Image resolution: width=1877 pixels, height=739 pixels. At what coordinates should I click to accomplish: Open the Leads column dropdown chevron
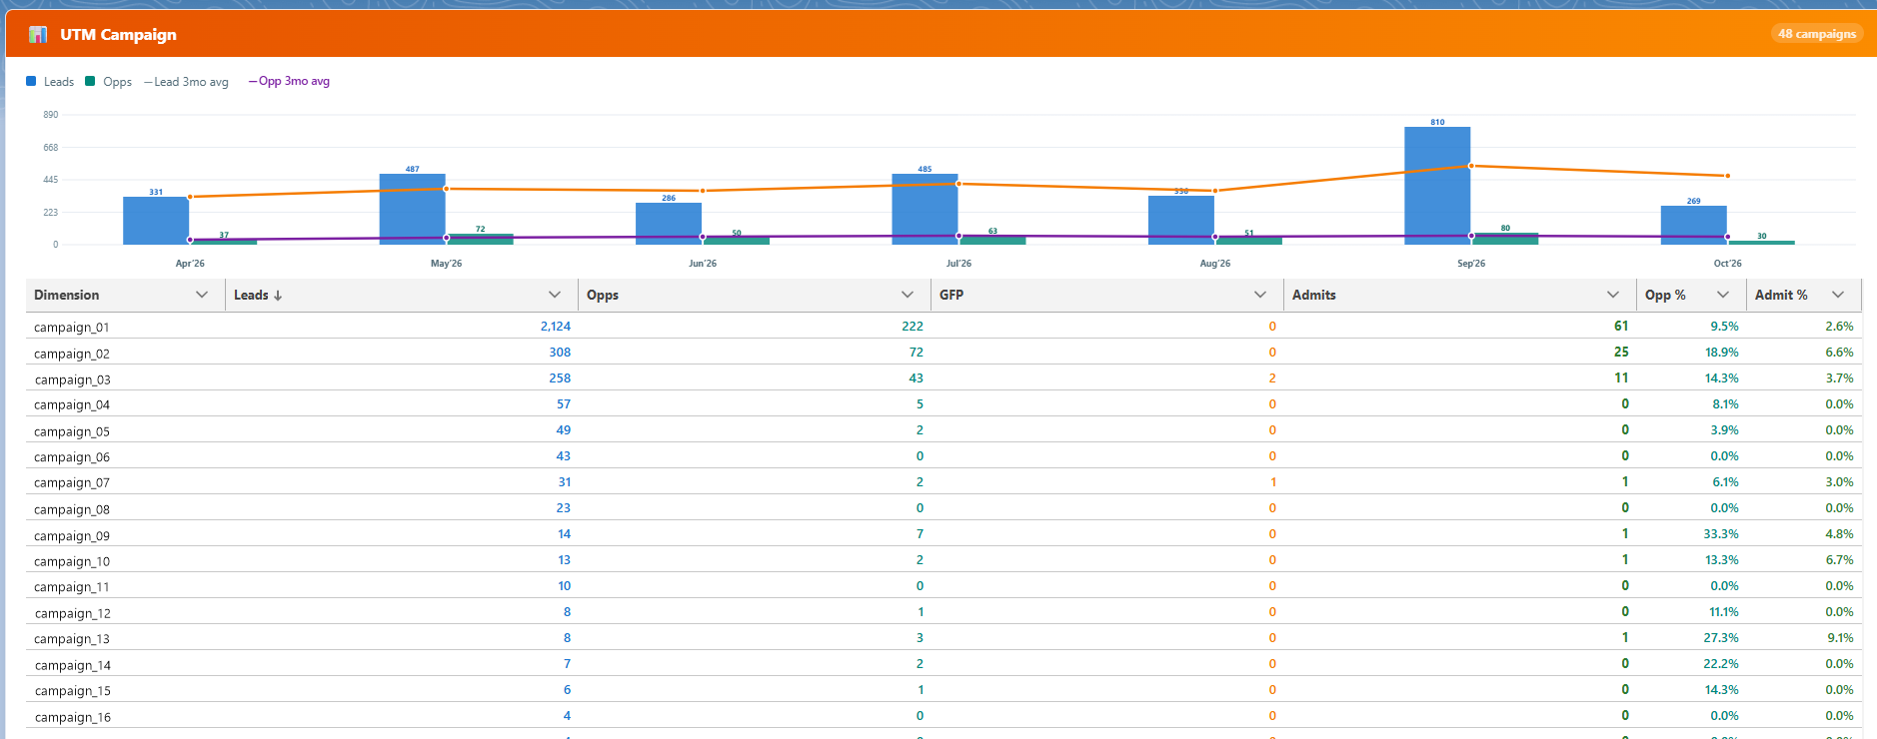tap(555, 295)
